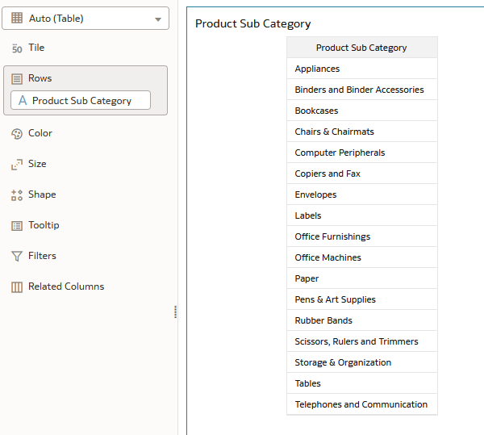Click the Product Sub Category column header
This screenshot has height=435, width=484.
tap(362, 48)
